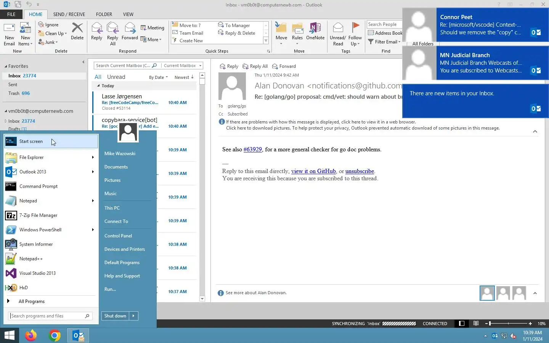
Task: Open Control Panel from Start menu
Action: pos(118,236)
